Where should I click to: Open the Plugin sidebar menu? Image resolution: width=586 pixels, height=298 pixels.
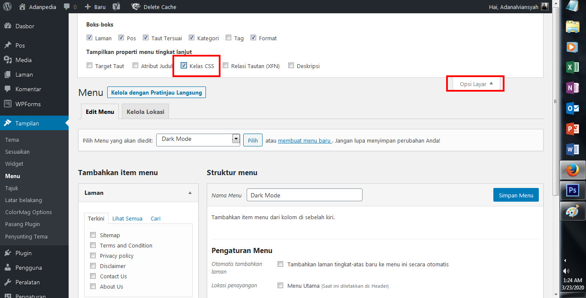point(24,253)
